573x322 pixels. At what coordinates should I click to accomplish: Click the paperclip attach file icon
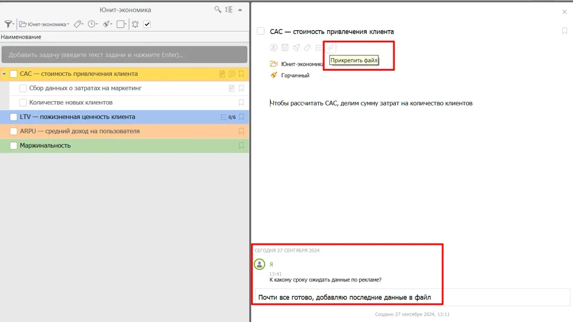[x=331, y=47]
